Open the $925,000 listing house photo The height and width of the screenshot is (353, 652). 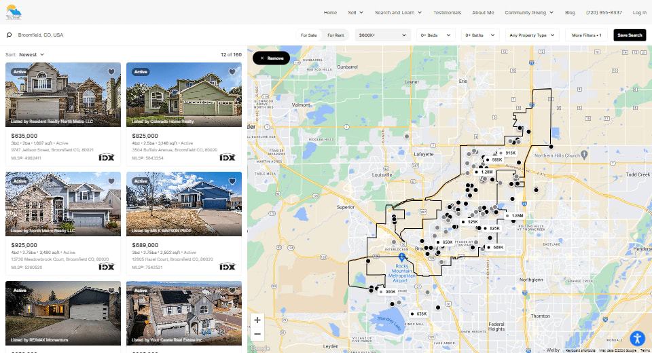click(63, 204)
